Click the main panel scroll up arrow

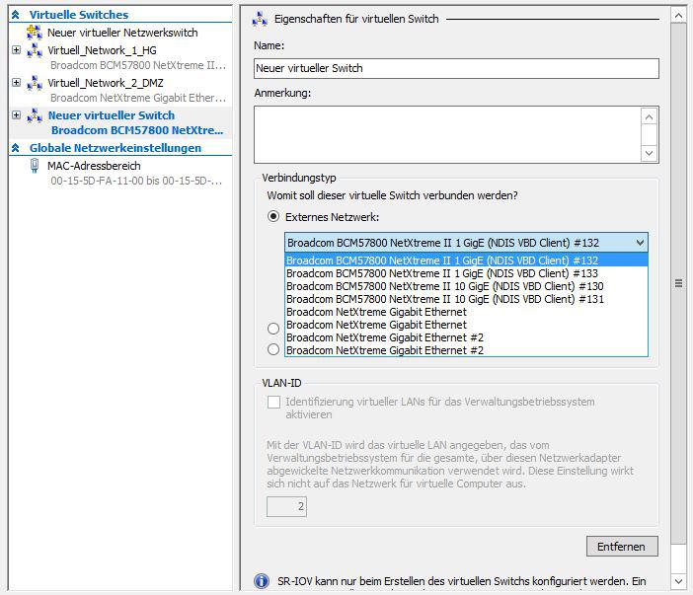678,16
